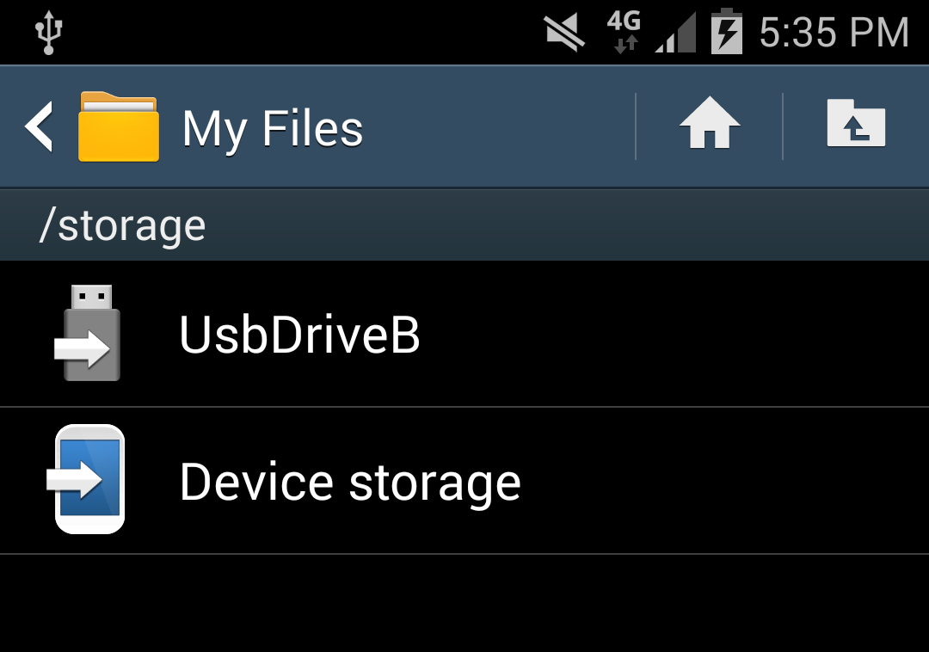929x652 pixels.
Task: Open the Device storage entry
Action: pos(464,481)
